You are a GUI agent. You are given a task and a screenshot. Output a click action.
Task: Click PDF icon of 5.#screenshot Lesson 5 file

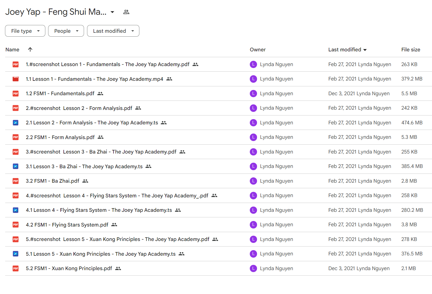16,239
